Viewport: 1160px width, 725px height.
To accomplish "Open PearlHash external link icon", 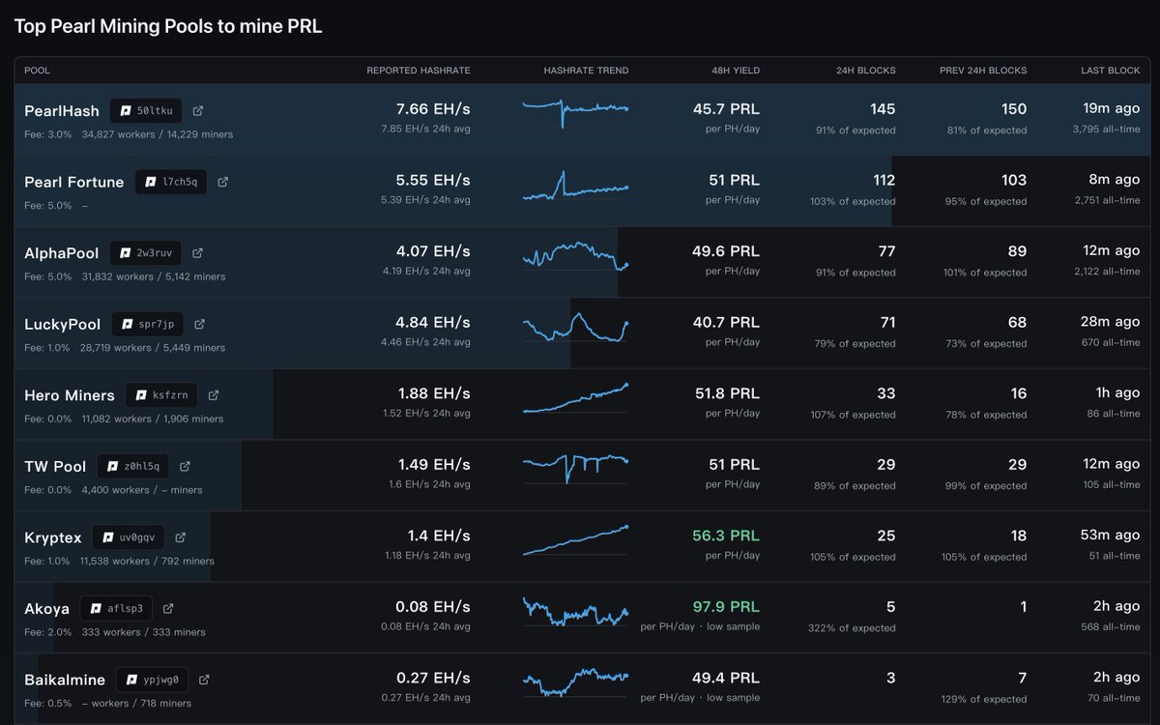I will (198, 110).
